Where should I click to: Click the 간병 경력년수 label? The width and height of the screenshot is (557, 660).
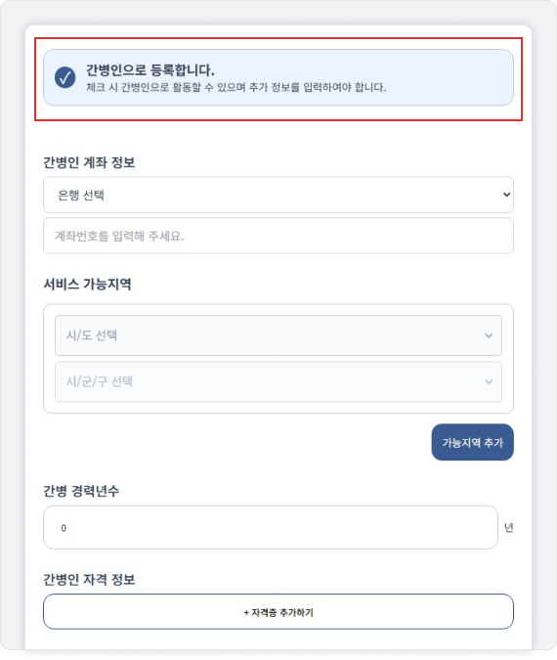pyautogui.click(x=81, y=491)
